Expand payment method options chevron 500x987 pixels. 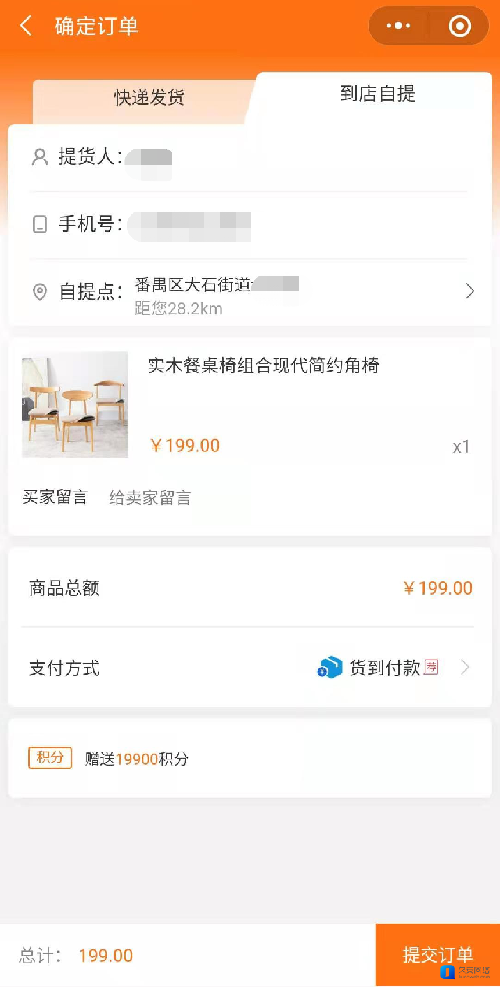click(465, 668)
